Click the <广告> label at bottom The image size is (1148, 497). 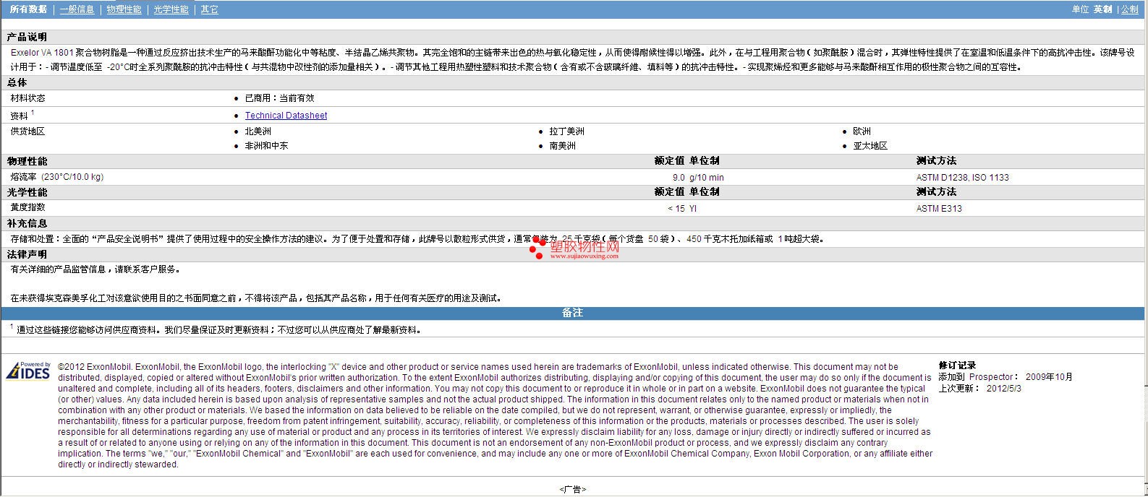tap(572, 490)
